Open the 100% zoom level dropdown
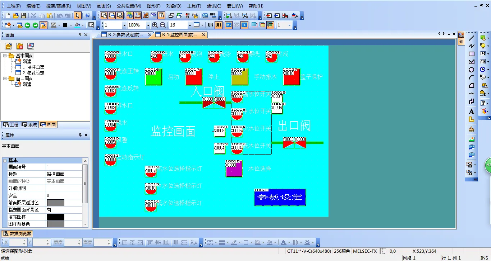491x261 pixels. coord(148,25)
